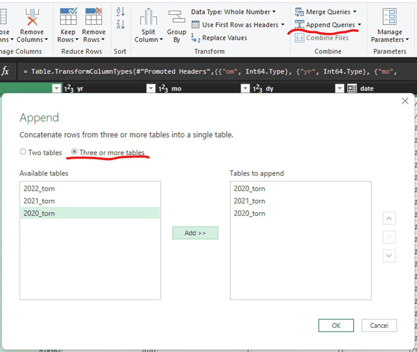This screenshot has width=417, height=352.
Task: Open Manage Parameters icon
Action: 389,17
